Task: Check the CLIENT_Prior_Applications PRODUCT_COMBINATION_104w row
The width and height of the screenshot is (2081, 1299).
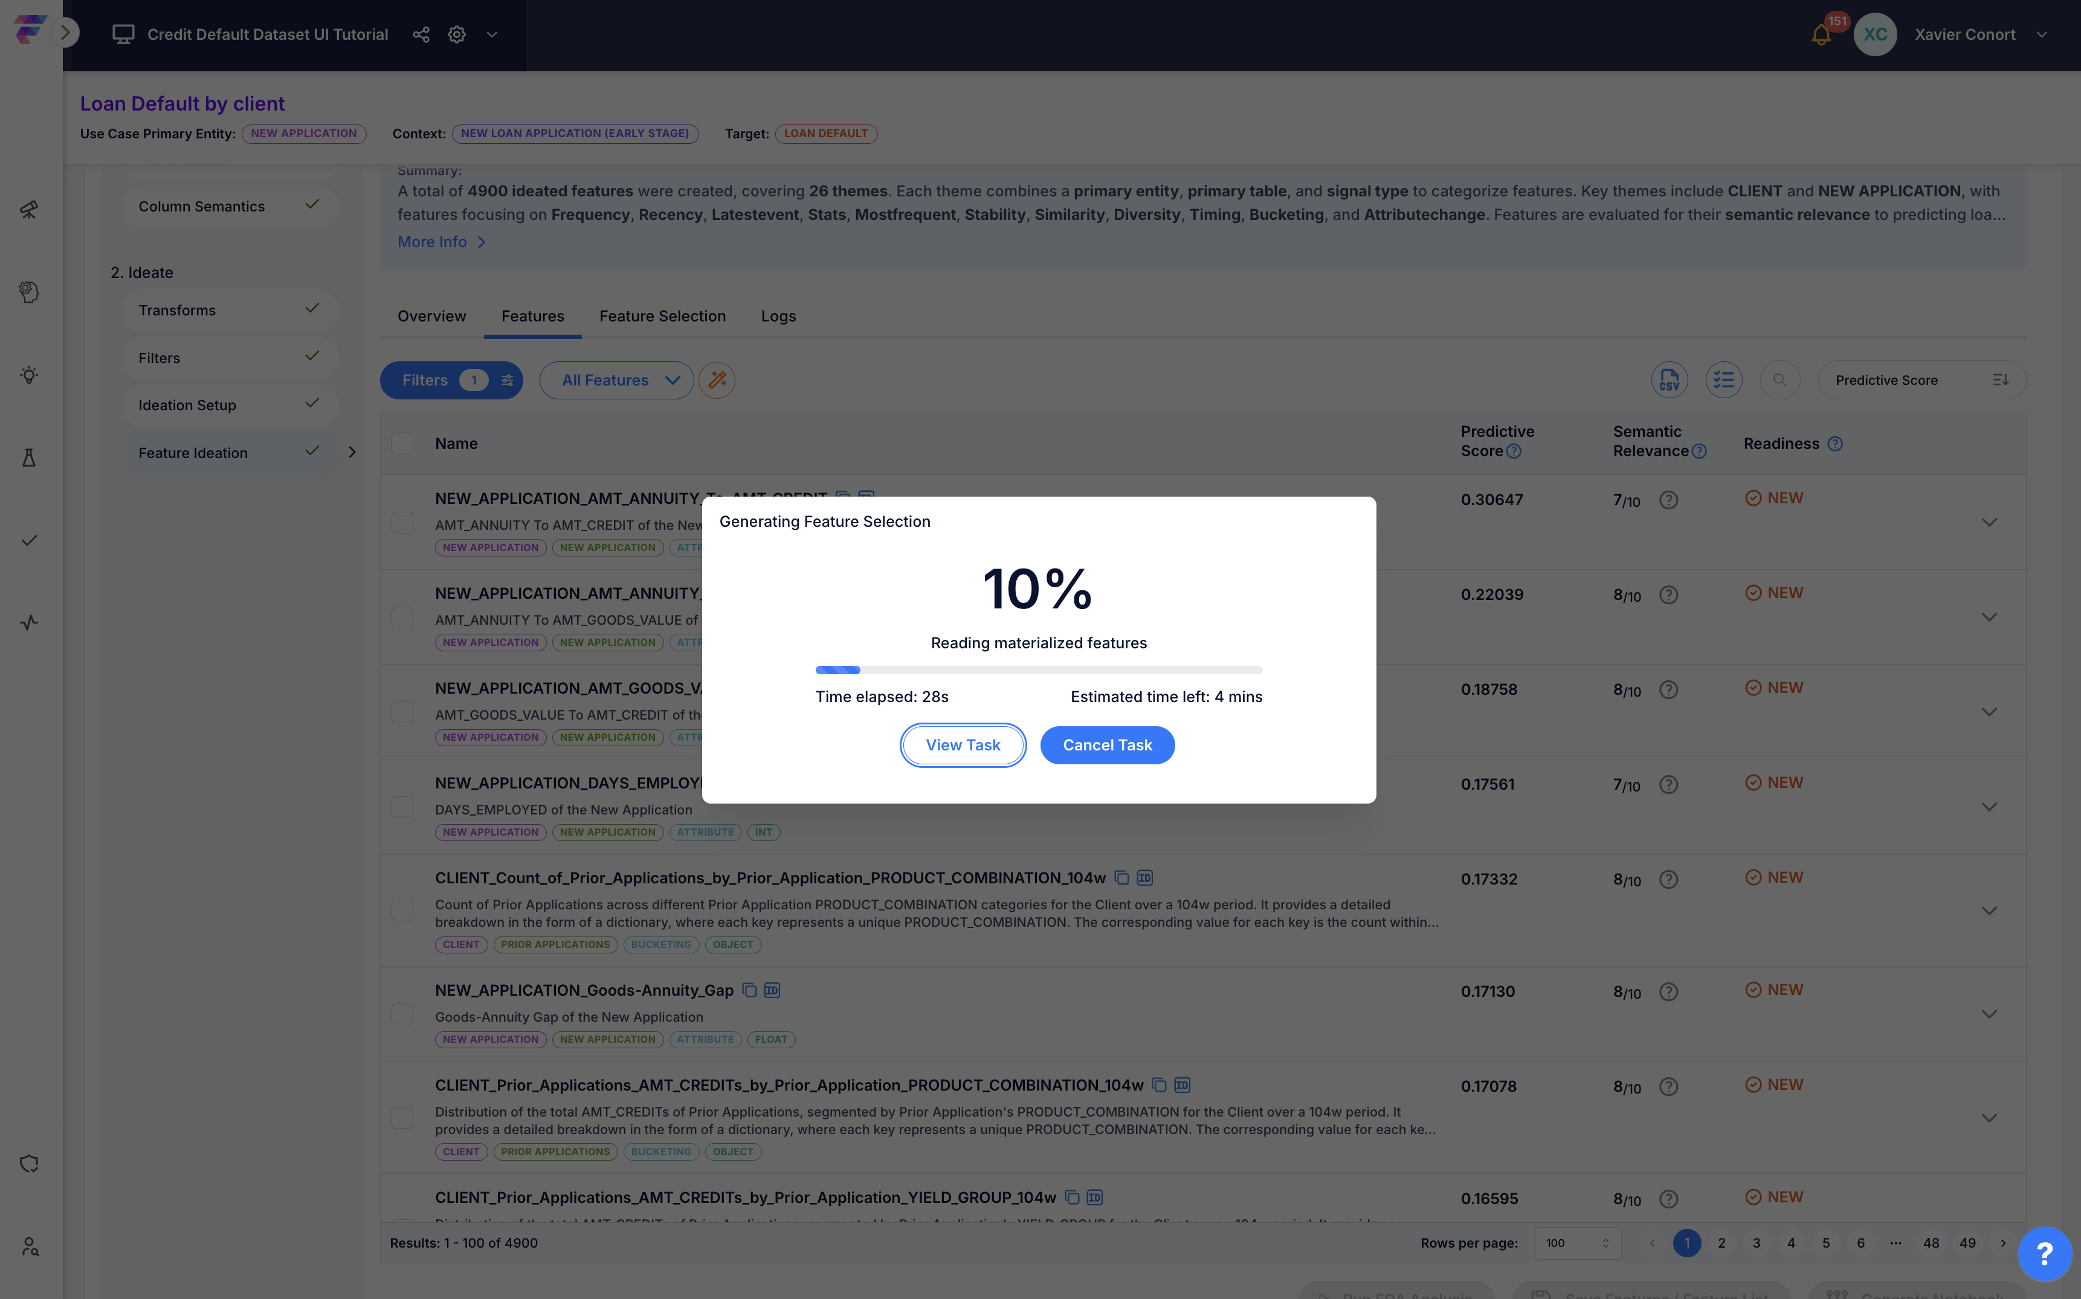Action: [x=402, y=1118]
